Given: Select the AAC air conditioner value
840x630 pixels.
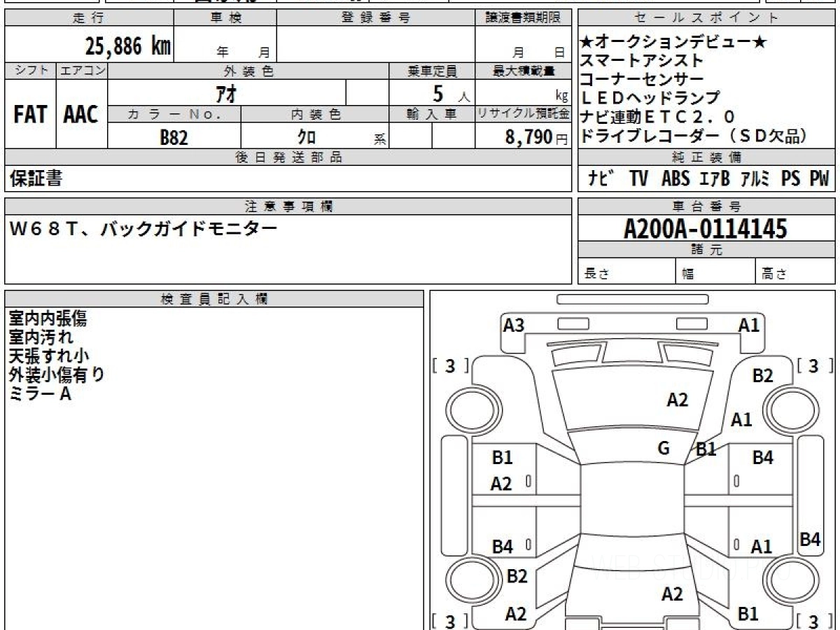Looking at the screenshot, I should click(x=81, y=114).
